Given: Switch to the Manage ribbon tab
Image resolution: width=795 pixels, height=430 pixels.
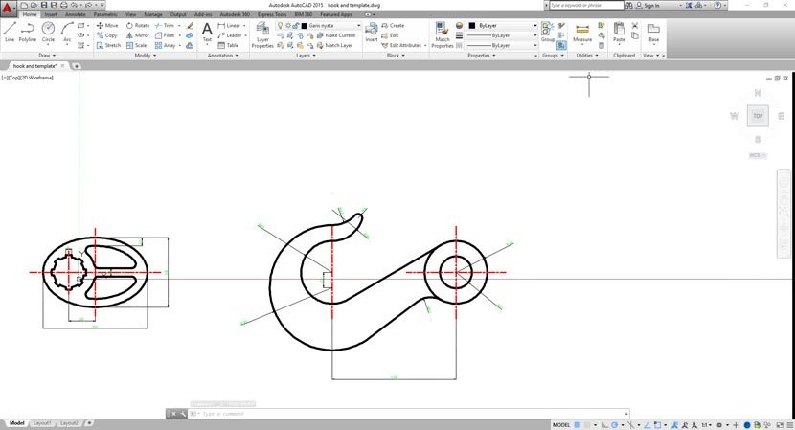Looking at the screenshot, I should pyautogui.click(x=152, y=14).
